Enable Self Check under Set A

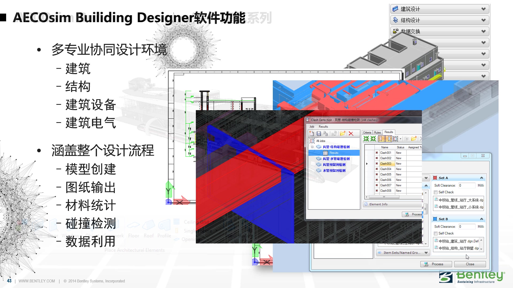[x=436, y=192]
